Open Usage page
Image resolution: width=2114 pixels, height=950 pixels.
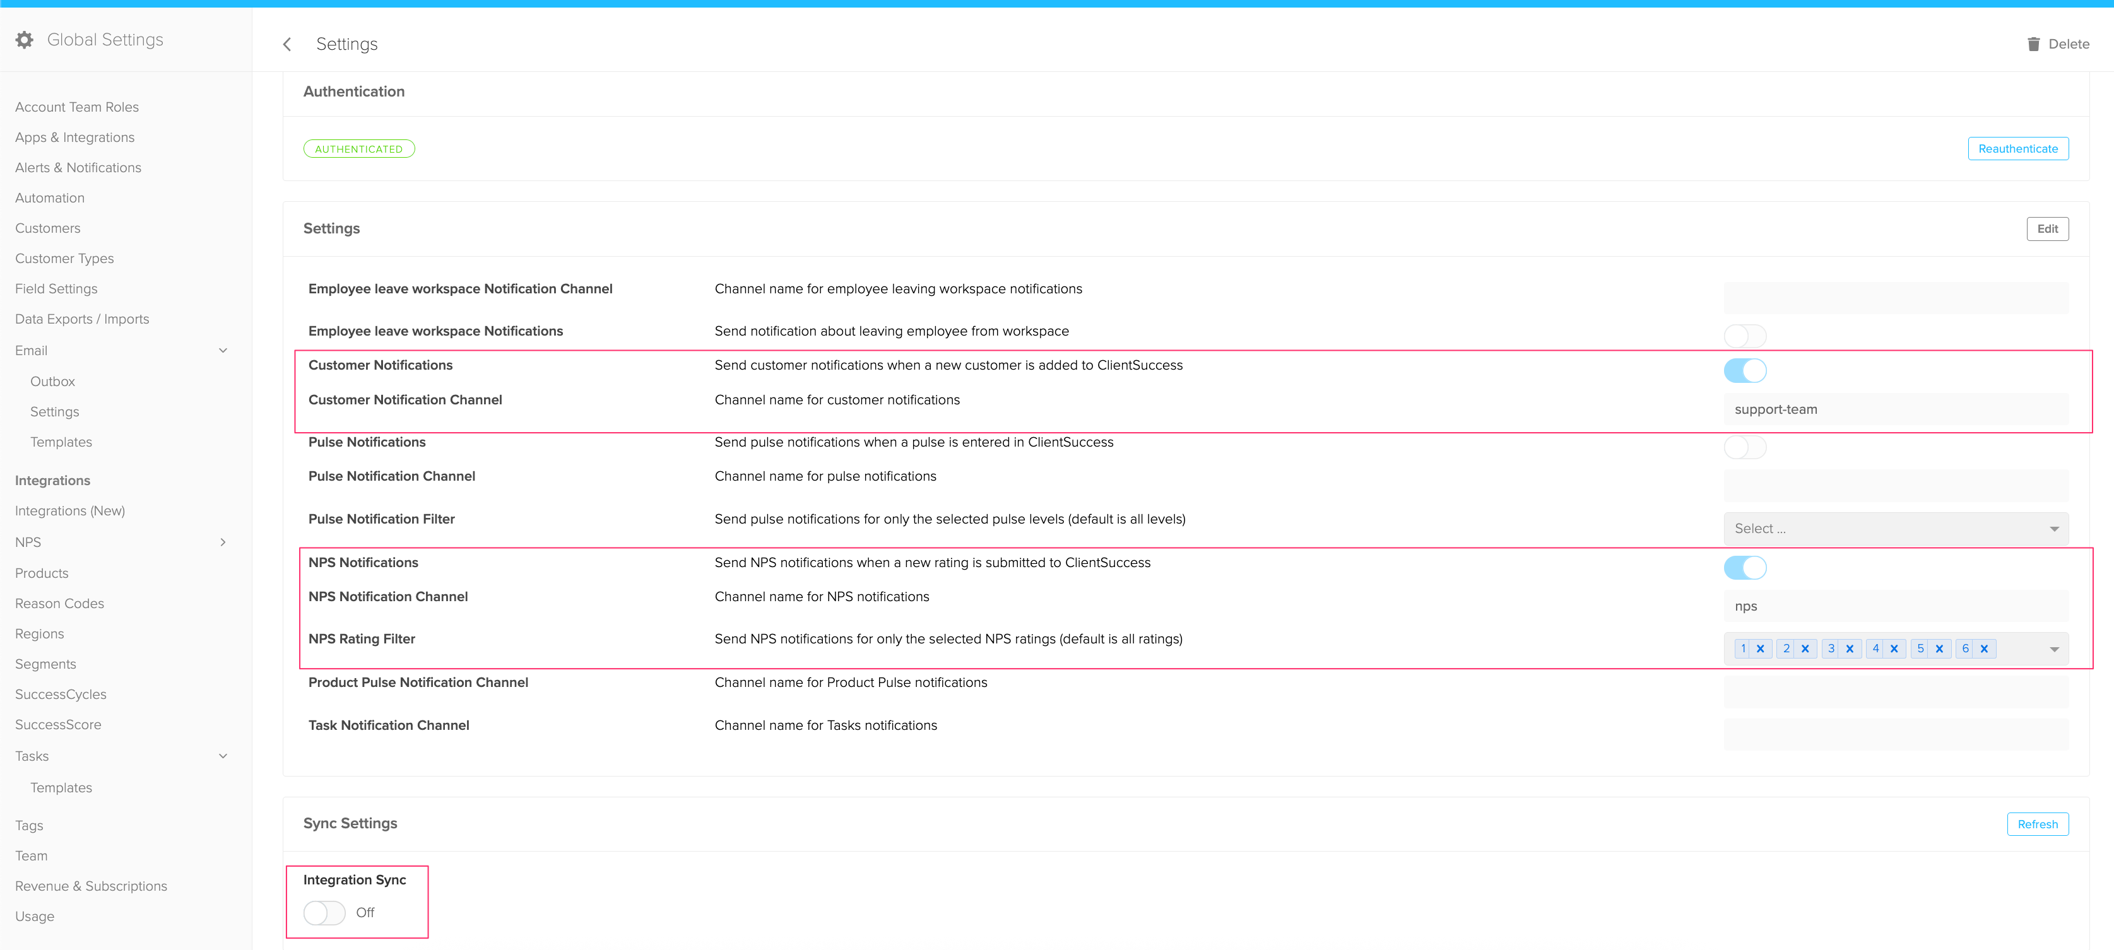pyautogui.click(x=35, y=917)
